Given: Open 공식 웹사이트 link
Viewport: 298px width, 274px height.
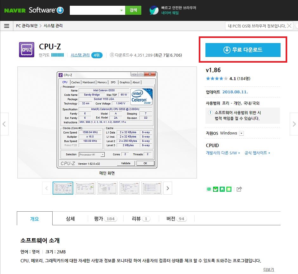Looking at the screenshot, I should pos(257,153).
